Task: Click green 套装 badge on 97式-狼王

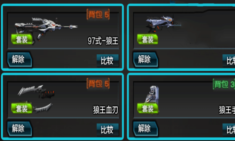Action: pos(22,39)
